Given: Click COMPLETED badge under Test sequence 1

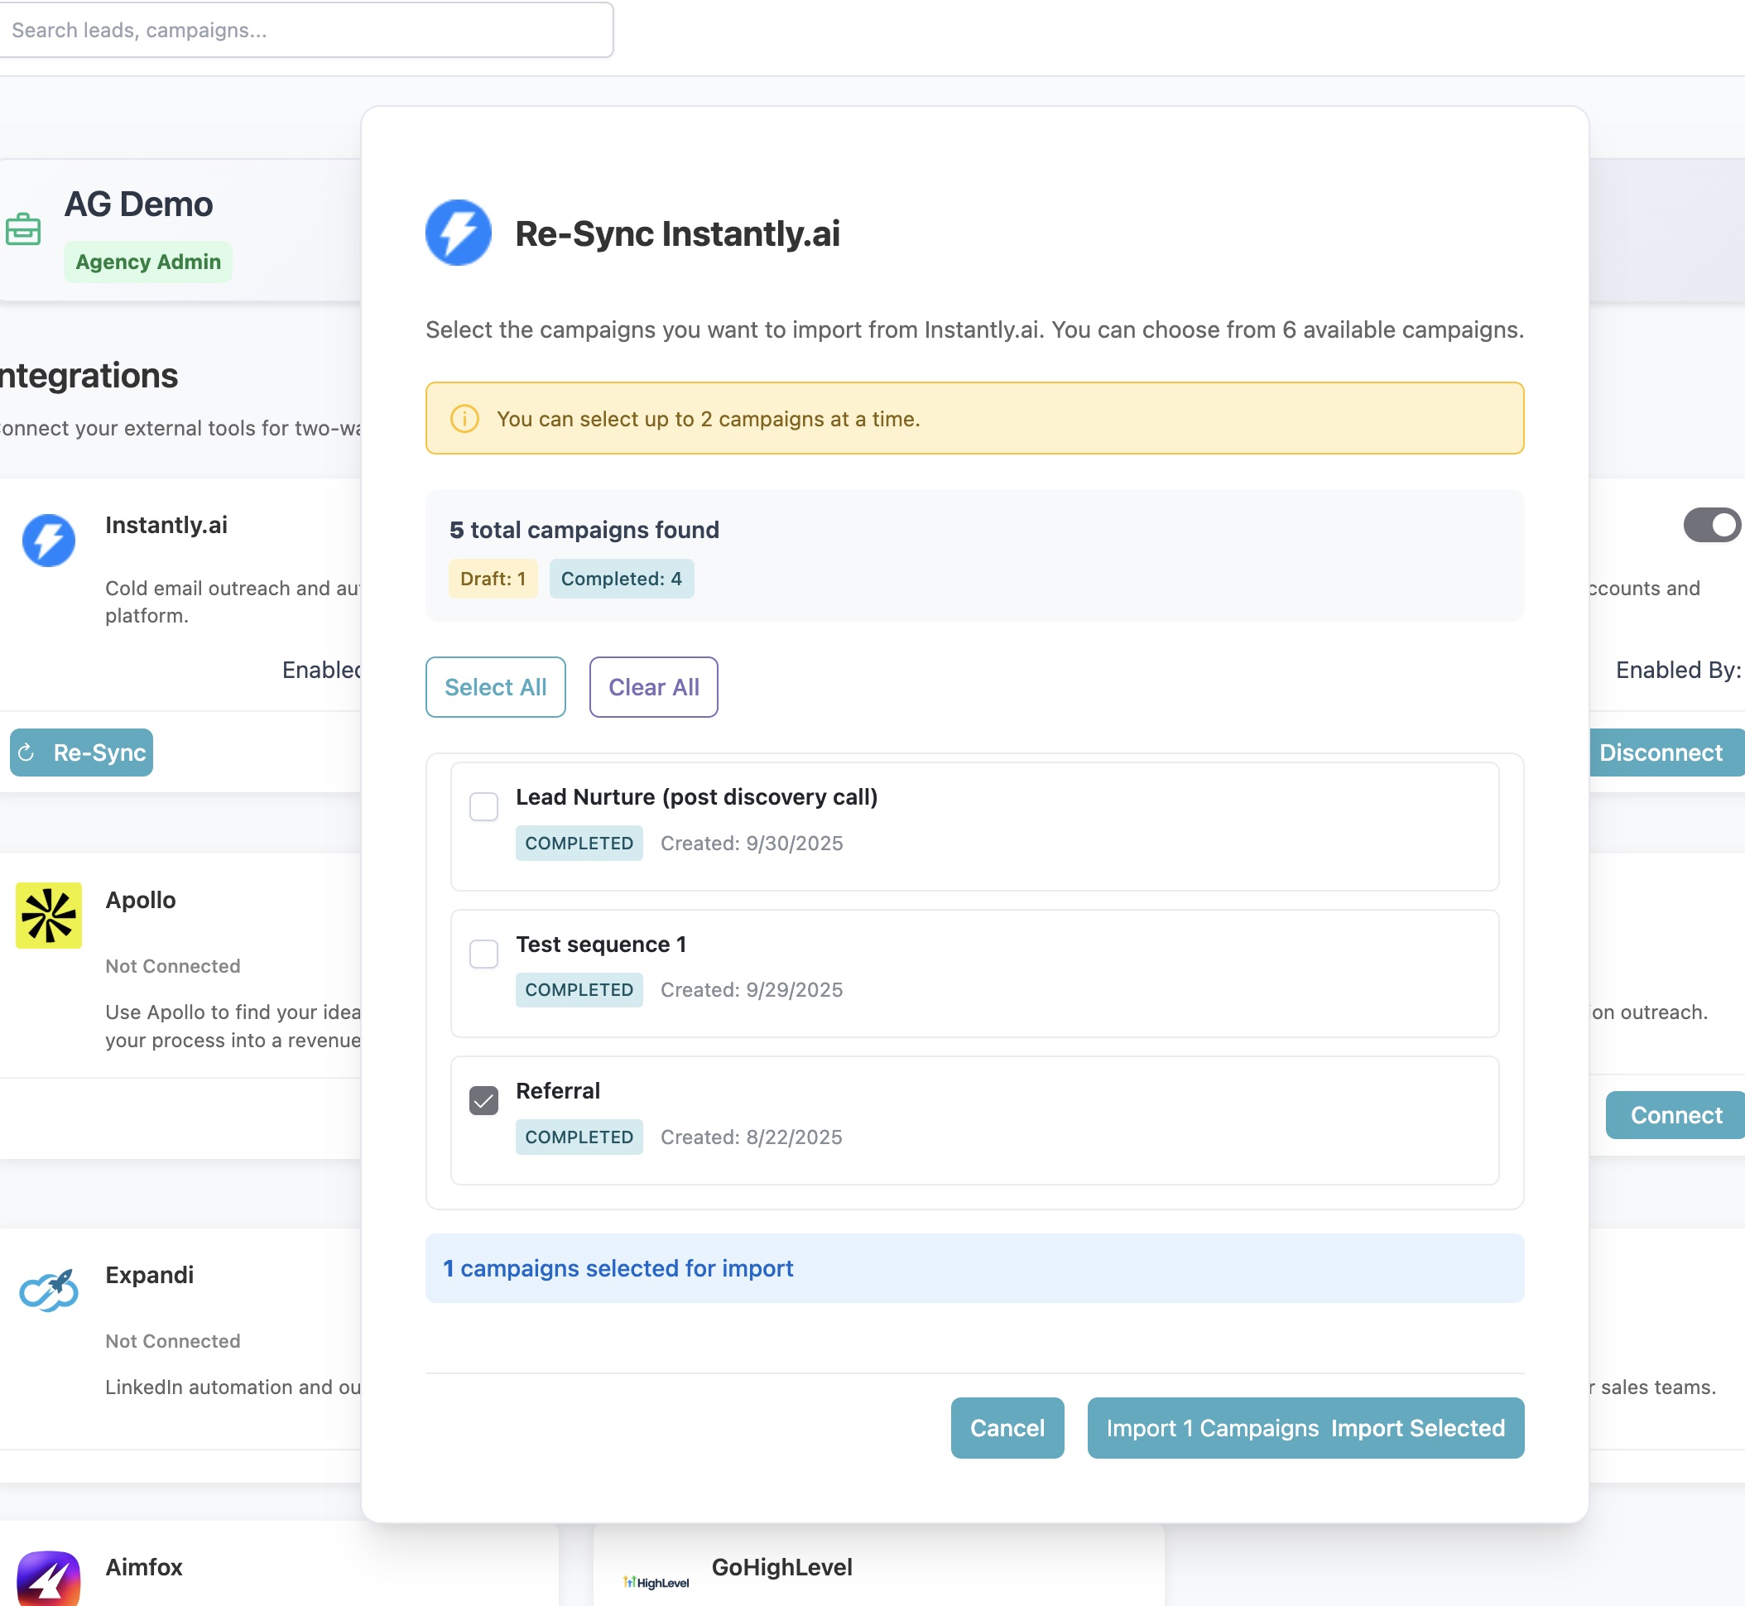Looking at the screenshot, I should click(579, 990).
